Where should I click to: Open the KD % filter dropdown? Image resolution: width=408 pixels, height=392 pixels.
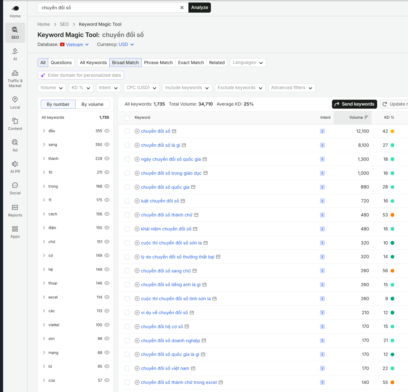(81, 88)
